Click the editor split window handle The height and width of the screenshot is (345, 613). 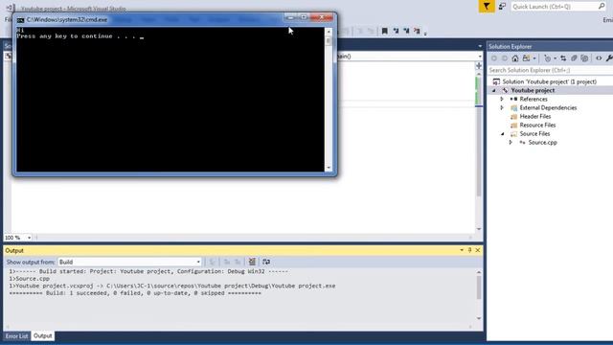coord(479,66)
